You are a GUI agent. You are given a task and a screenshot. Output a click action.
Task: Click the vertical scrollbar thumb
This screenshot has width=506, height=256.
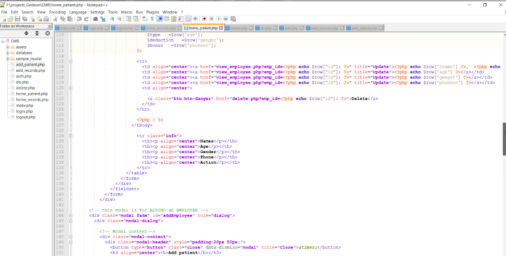[x=504, y=139]
